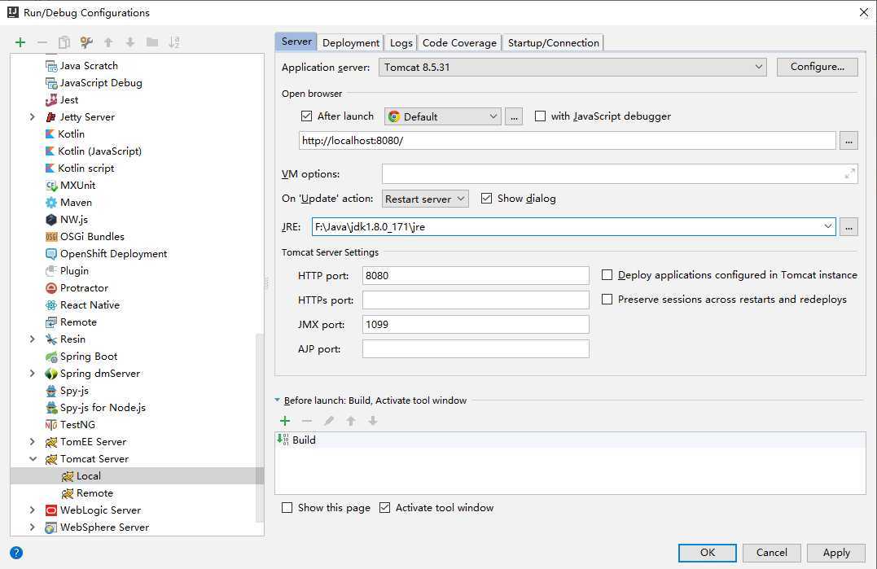Check Deploy applications configured in Tomcat instance
The image size is (877, 569).
607,275
